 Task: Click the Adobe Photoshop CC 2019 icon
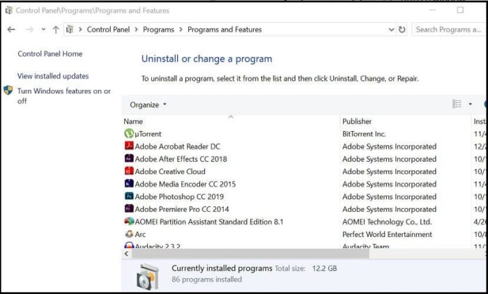tap(129, 196)
